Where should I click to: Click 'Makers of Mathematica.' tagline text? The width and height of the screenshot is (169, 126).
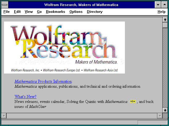96,62
